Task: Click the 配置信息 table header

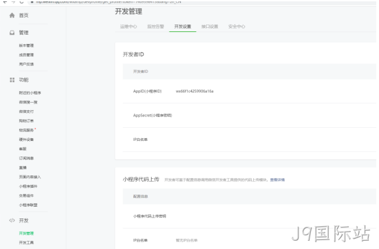Action: click(x=140, y=197)
